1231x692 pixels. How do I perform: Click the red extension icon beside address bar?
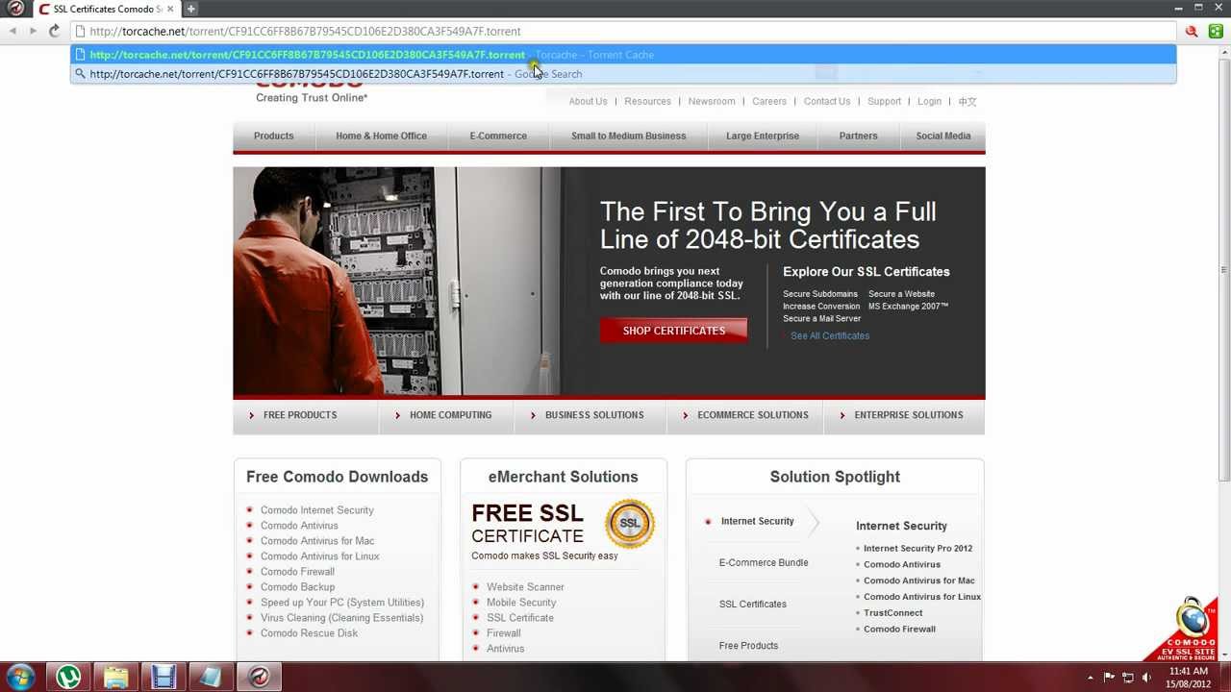click(1192, 32)
